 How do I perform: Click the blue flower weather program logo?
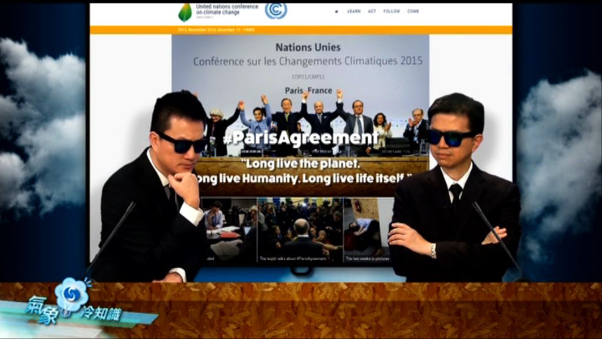(x=72, y=294)
